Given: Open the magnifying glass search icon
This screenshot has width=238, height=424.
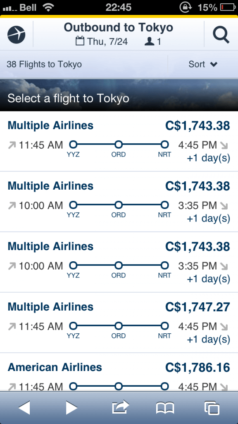Looking at the screenshot, I should (221, 35).
